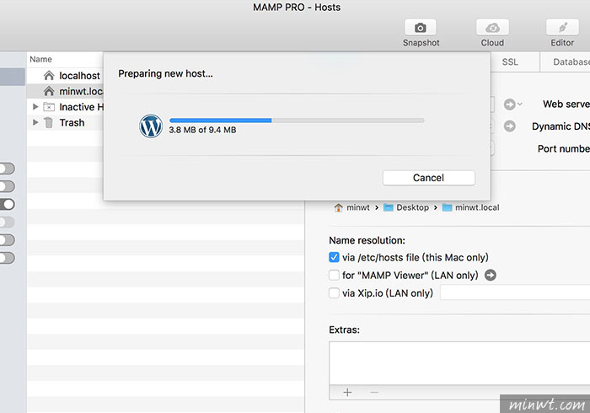Screen dimensions: 590x413
Task: Click arrow icon beside Dynamic DNS
Action: click(509, 126)
